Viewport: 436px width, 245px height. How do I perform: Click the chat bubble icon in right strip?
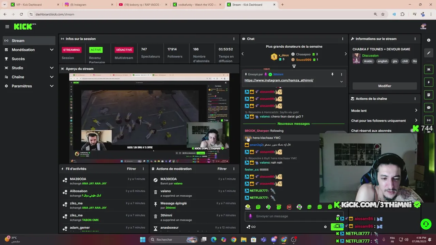[429, 108]
